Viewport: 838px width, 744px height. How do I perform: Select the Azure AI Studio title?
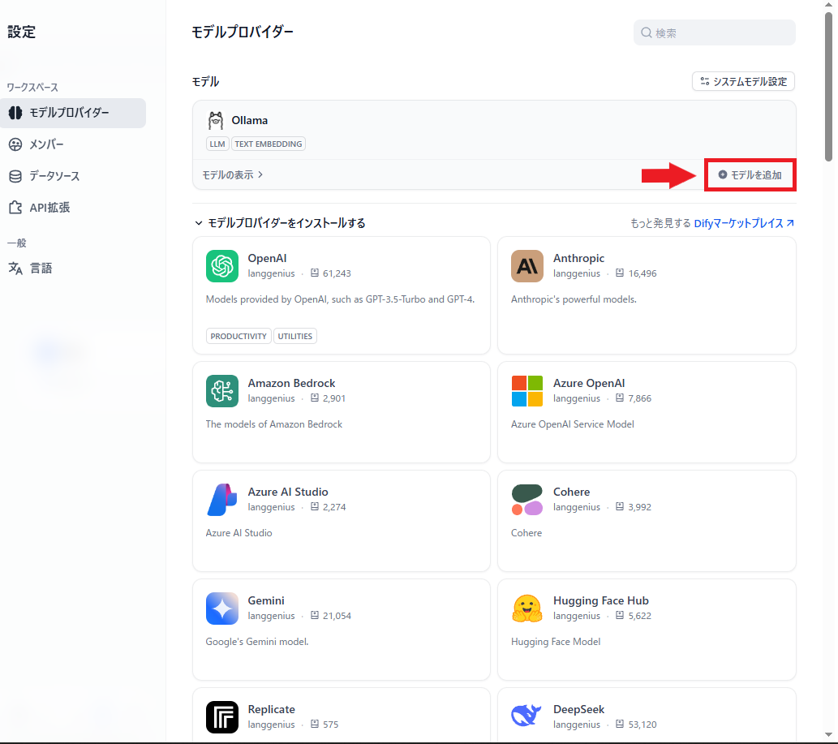pyautogui.click(x=288, y=492)
